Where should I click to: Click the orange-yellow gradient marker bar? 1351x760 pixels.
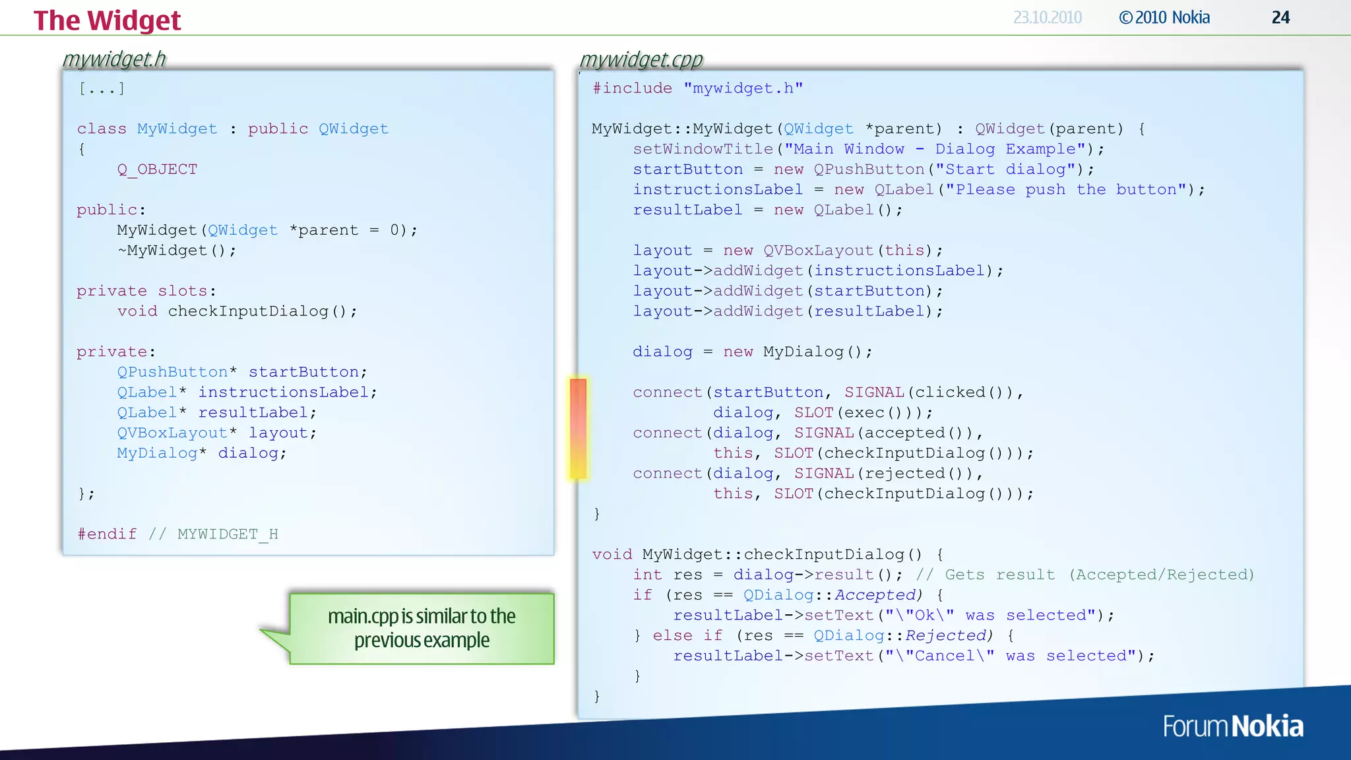[579, 428]
